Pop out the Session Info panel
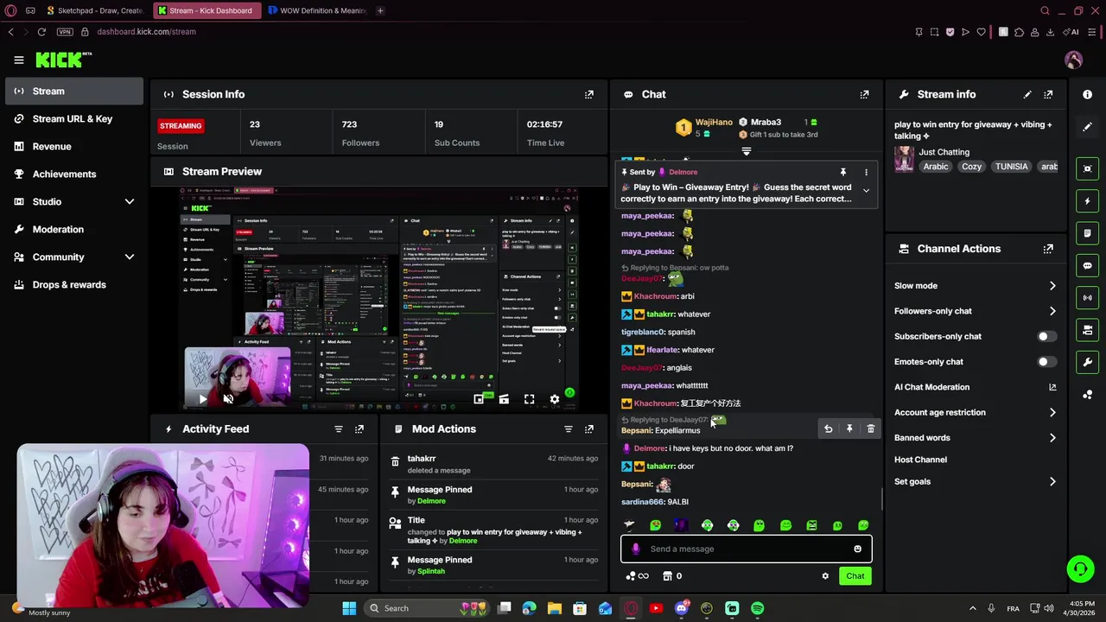Screen dimensions: 1106x622 589,94
